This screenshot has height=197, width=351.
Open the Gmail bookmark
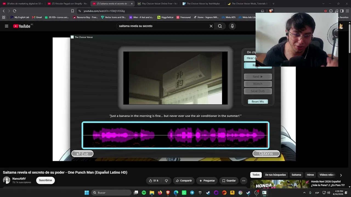click(37, 17)
